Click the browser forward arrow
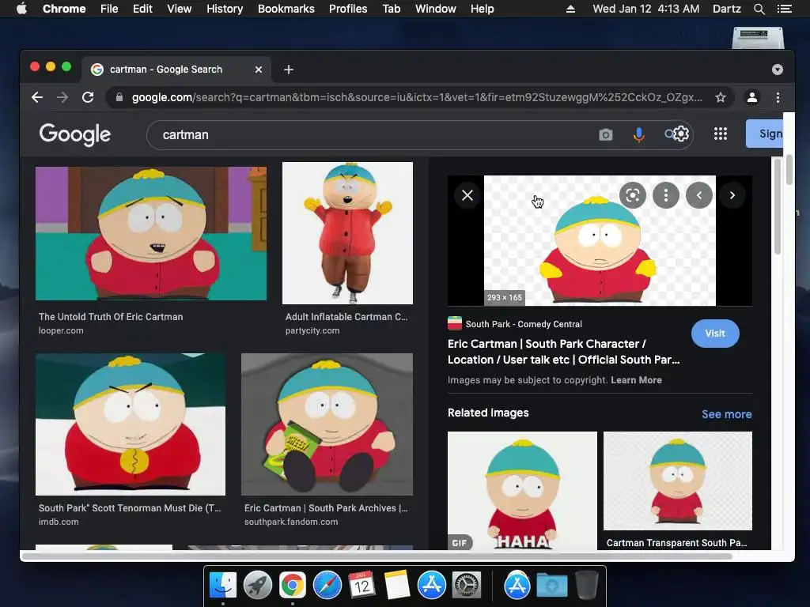This screenshot has height=607, width=810. click(x=62, y=97)
